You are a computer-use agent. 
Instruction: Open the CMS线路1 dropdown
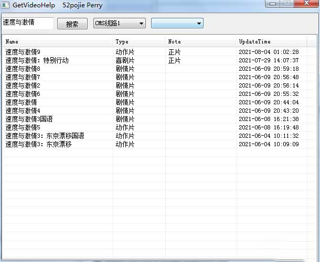(120, 23)
